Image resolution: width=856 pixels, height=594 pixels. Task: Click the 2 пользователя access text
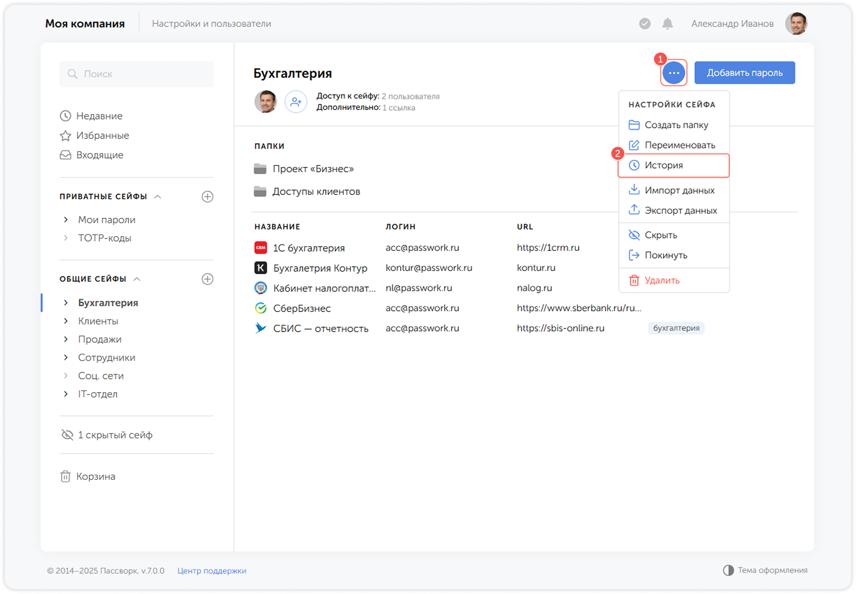tap(411, 96)
